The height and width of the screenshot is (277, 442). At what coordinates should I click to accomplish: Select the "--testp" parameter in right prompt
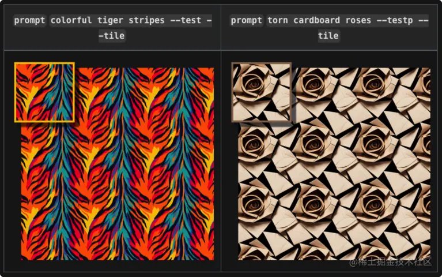(395, 20)
